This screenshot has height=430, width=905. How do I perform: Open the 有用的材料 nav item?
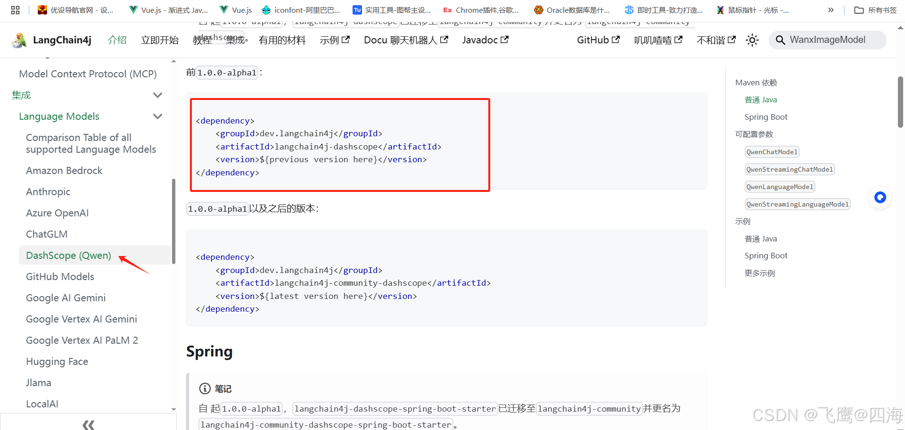tap(282, 40)
